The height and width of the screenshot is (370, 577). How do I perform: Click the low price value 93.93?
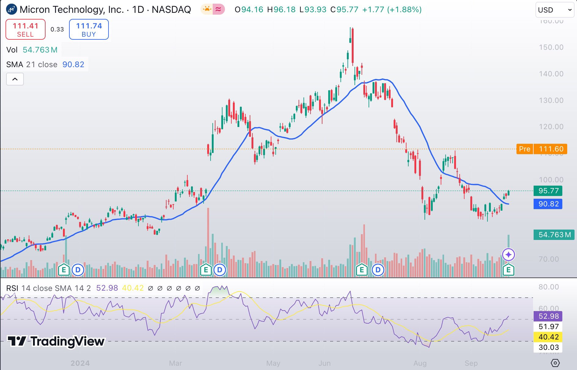[315, 9]
